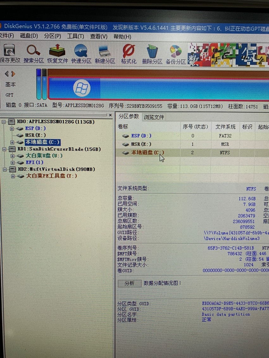Click the Delete Partition (删除分区) icon
The image size is (269, 358).
pyautogui.click(x=152, y=51)
